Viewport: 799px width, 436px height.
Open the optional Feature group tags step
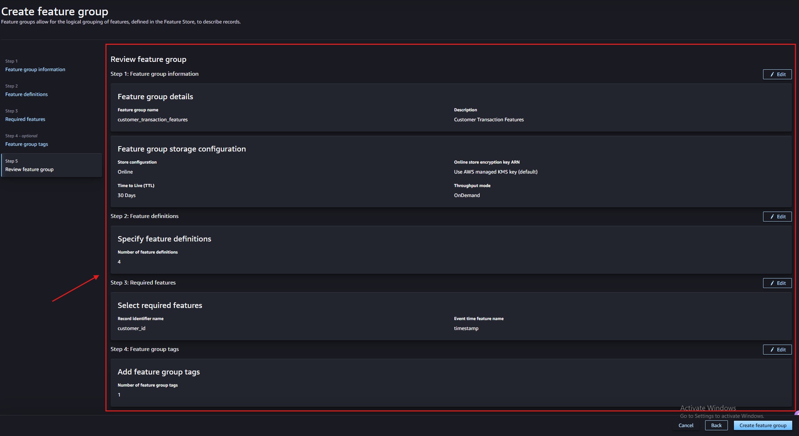pos(27,144)
